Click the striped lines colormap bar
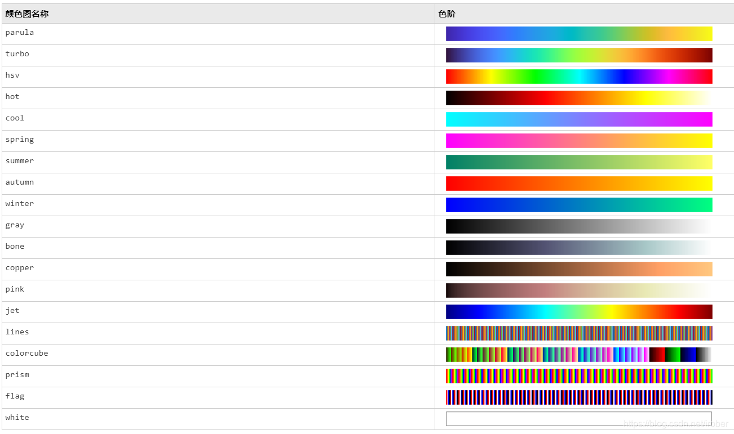Image resolution: width=734 pixels, height=434 pixels. pyautogui.click(x=579, y=333)
